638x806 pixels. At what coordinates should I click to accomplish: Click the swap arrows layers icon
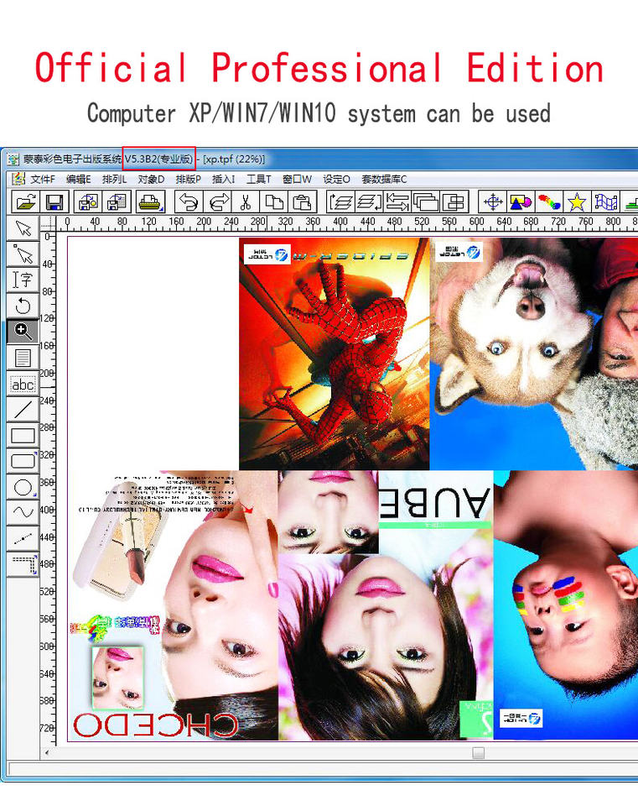(x=397, y=202)
